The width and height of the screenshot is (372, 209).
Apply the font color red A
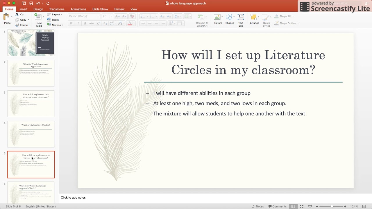(x=130, y=23)
